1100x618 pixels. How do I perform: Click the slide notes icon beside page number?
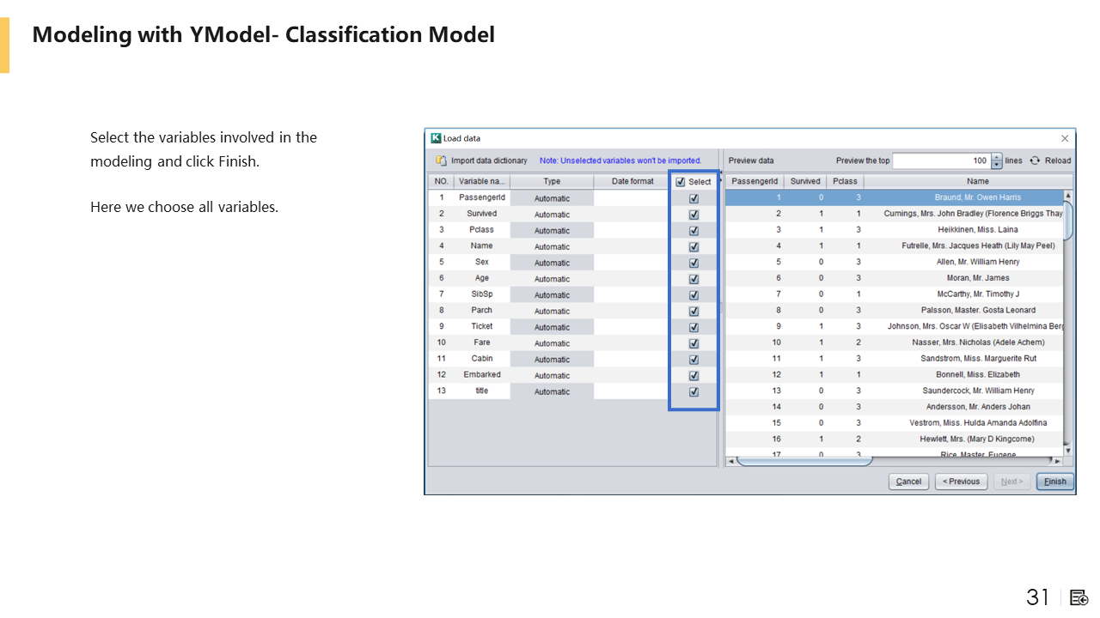[x=1079, y=597]
